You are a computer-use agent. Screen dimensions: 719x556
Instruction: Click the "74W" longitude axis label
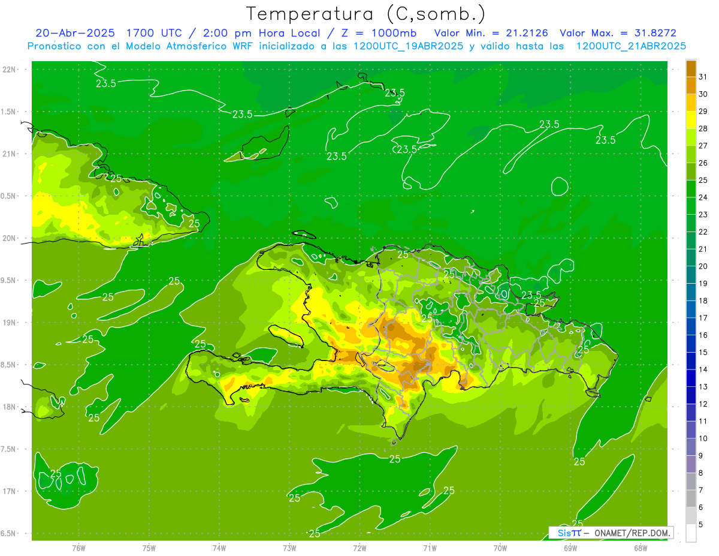coord(219,548)
